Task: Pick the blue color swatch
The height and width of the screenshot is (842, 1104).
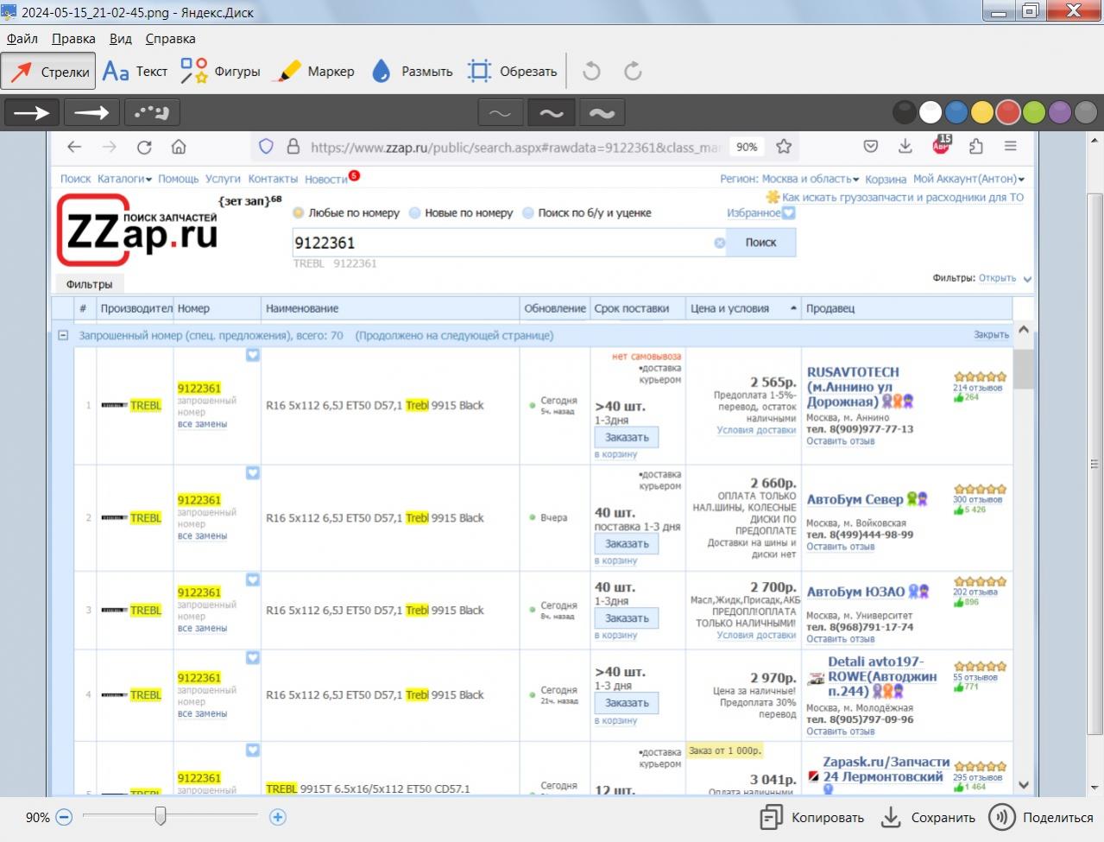Action: (956, 112)
